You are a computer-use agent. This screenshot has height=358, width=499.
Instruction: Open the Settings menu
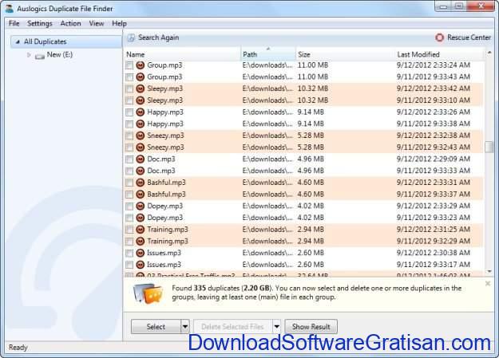point(39,24)
